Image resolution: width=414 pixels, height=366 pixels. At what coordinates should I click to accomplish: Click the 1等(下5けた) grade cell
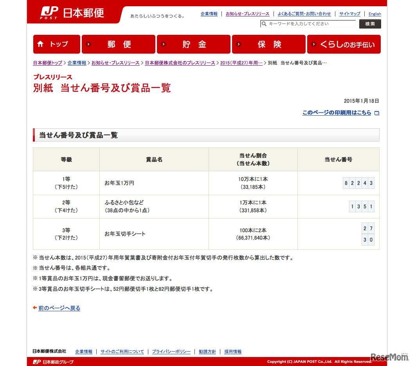66,183
